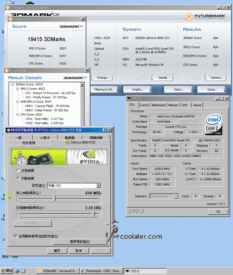Switch to the CPU tab in CPU-Z

click(x=132, y=105)
